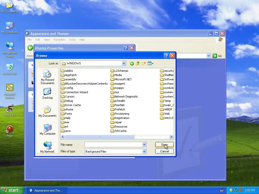Screen dimensions: 259x194
Task: Select the Microsoft.NET folder
Action: [x=121, y=79]
